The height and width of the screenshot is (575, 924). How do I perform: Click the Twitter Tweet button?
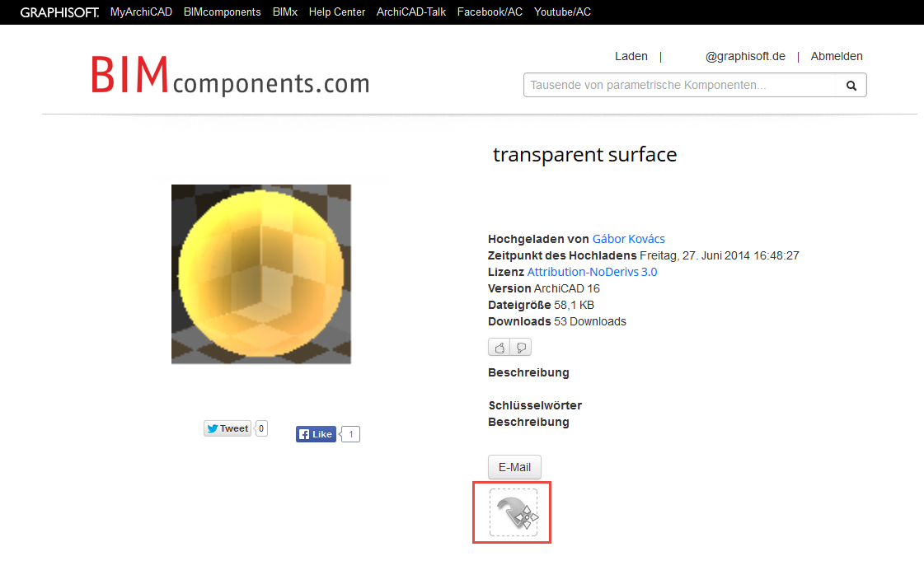point(227,428)
